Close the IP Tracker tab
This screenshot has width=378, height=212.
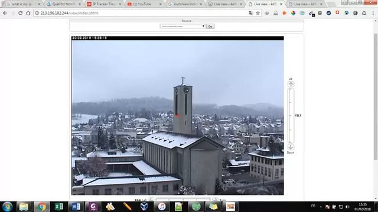pos(120,4)
